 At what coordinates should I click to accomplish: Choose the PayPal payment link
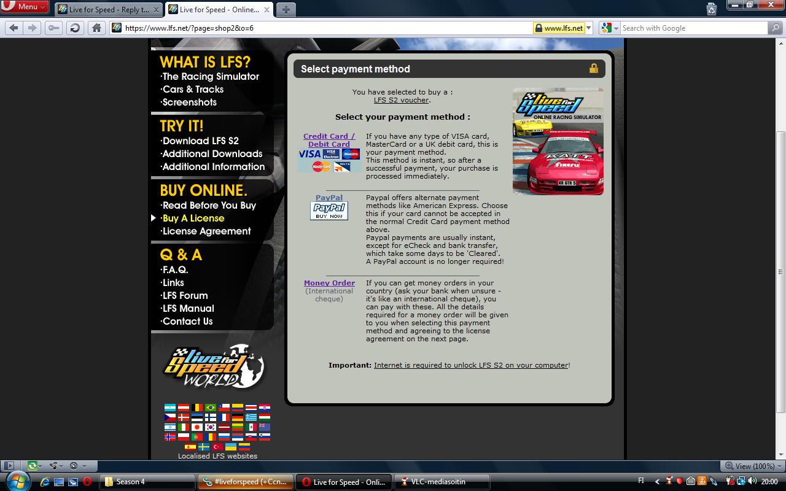[x=329, y=198]
